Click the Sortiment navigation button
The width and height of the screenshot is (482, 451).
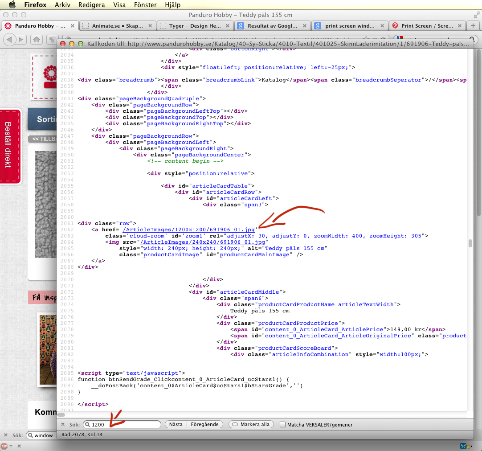click(x=42, y=119)
